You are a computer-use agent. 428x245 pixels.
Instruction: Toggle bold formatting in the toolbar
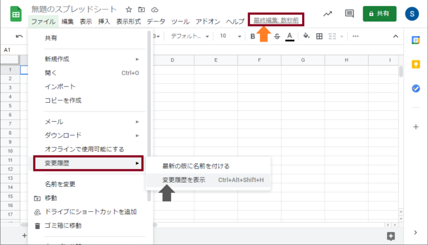tap(253, 37)
